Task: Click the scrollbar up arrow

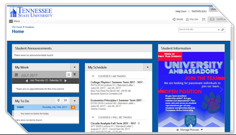Action: 232,26
